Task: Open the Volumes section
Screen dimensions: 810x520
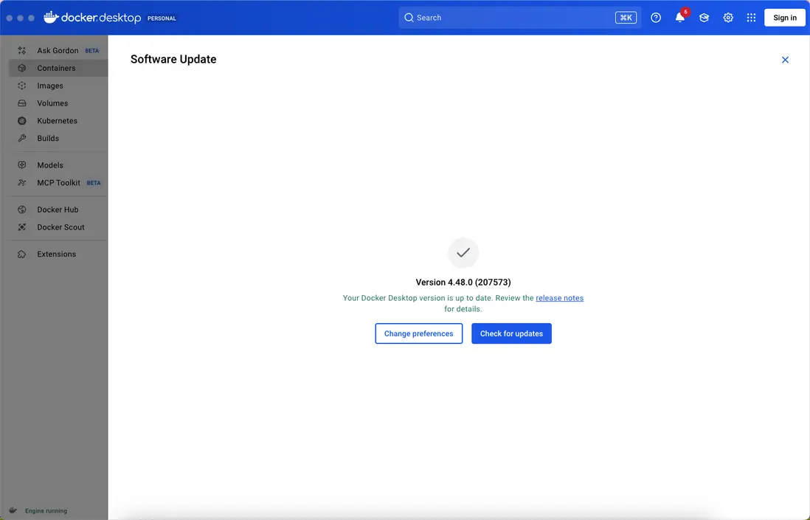Action: (x=58, y=103)
